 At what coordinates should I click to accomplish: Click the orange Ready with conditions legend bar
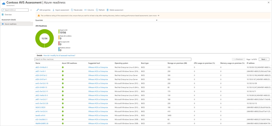click(x=59, y=37)
